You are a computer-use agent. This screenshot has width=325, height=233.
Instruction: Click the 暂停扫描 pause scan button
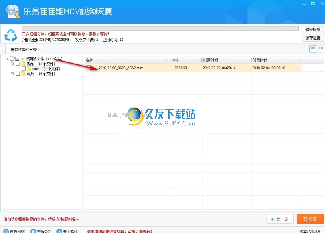[x=313, y=30]
